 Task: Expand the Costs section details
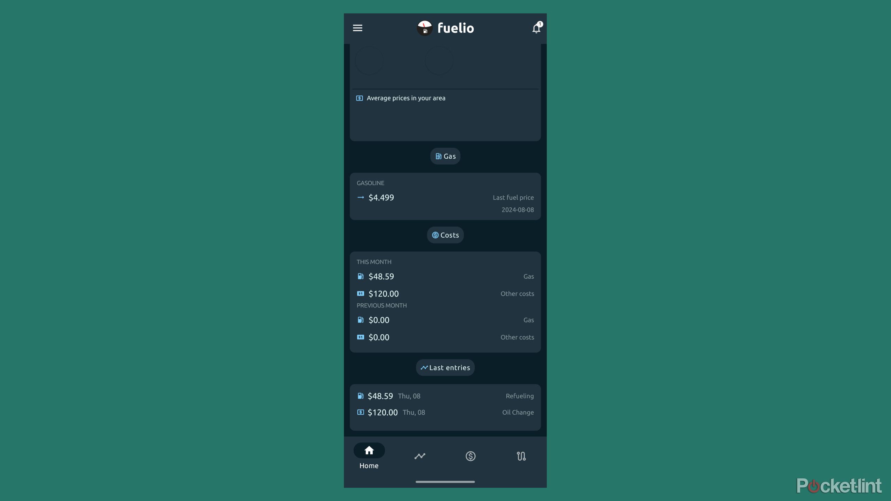point(445,235)
